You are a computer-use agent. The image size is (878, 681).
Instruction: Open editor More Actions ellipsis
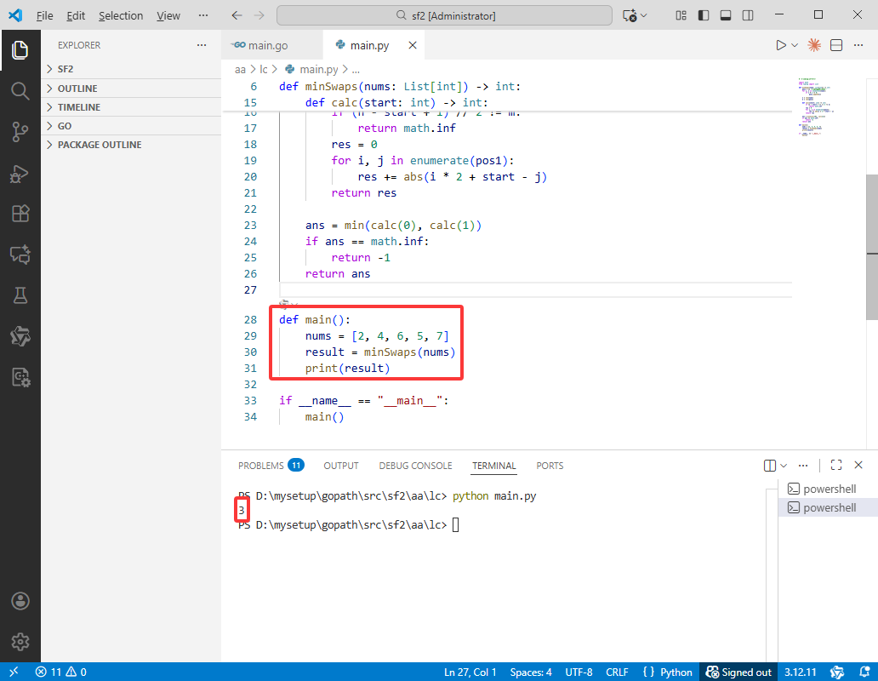point(858,45)
